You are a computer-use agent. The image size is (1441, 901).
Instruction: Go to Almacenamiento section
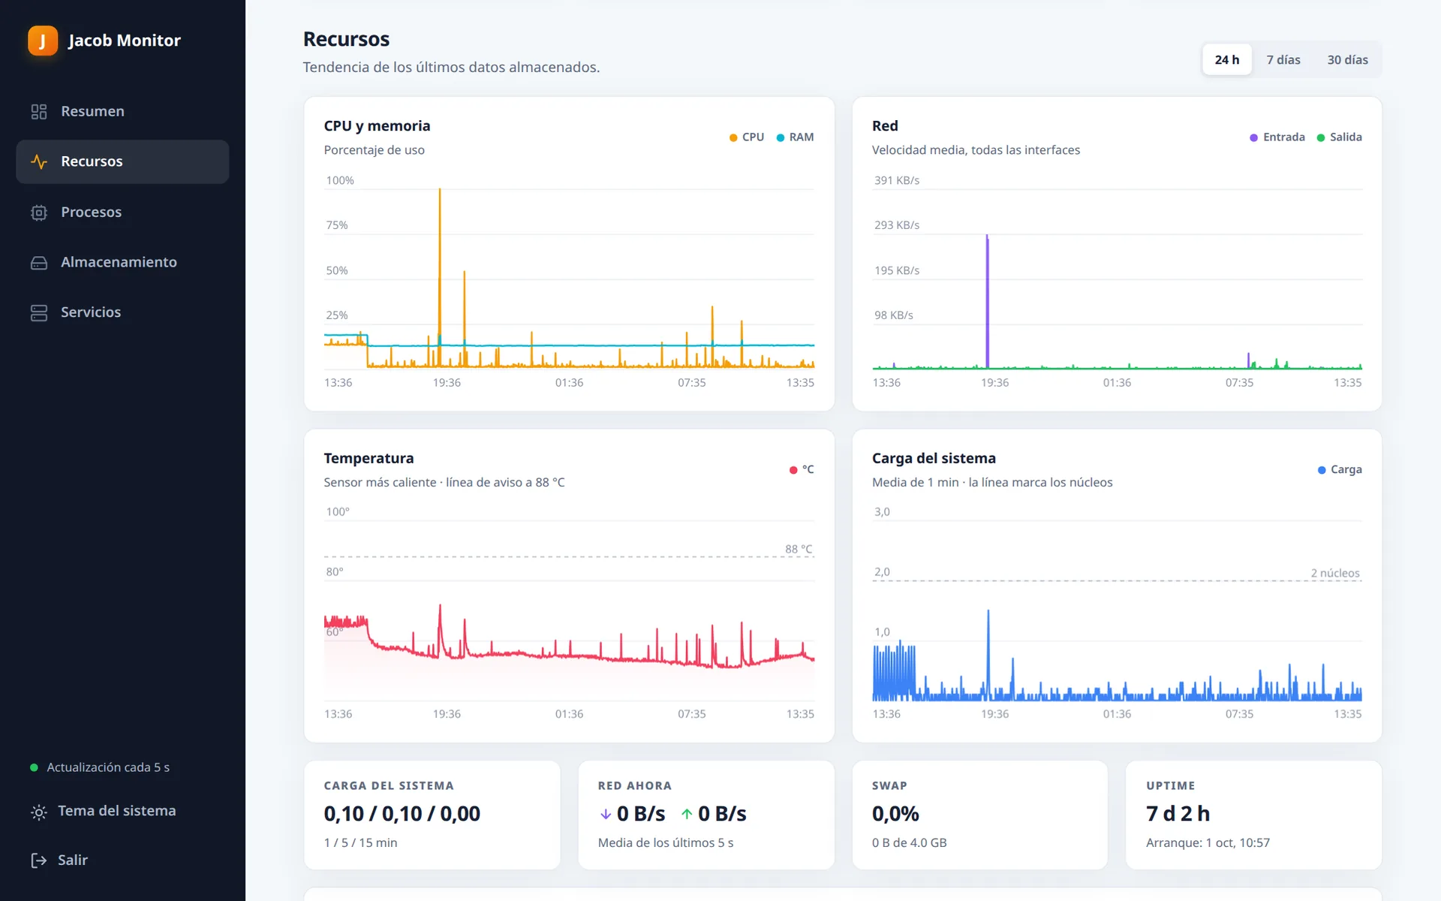tap(122, 262)
